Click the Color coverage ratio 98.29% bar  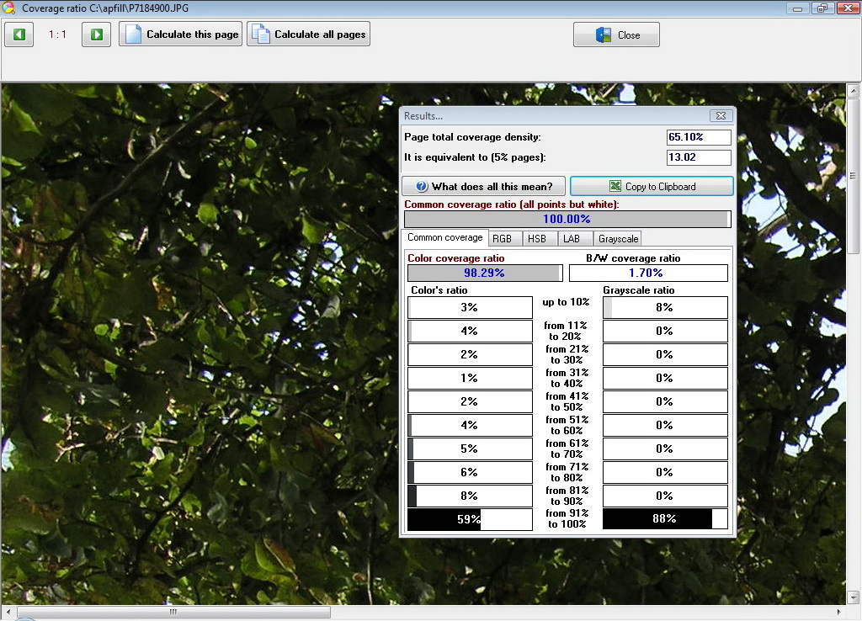click(484, 273)
